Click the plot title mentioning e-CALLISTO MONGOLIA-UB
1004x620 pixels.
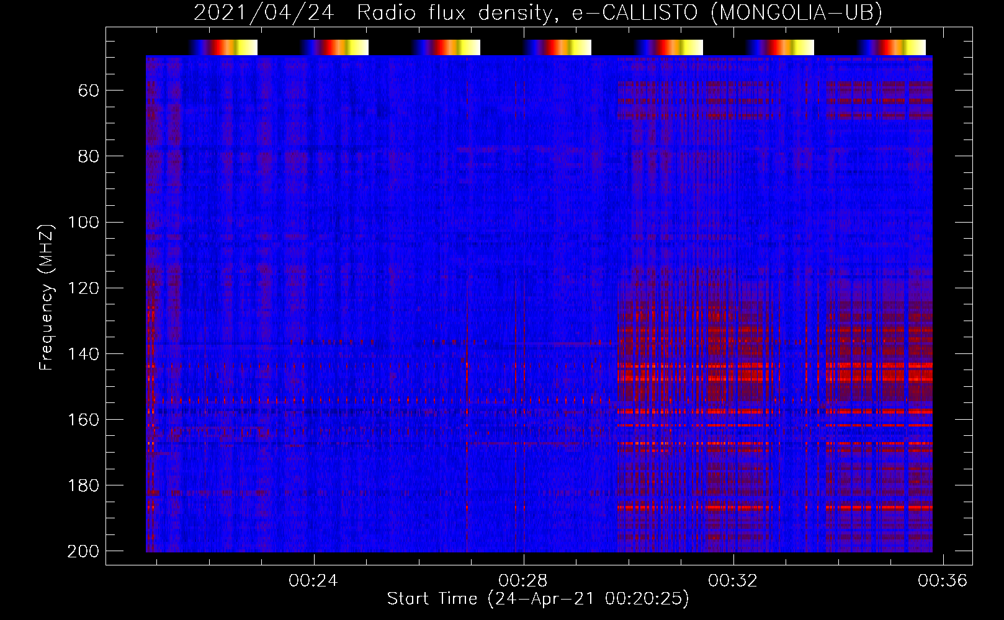point(538,12)
